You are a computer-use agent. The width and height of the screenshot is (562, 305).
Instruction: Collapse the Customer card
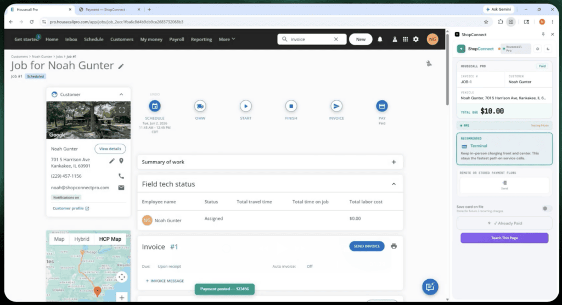click(121, 94)
